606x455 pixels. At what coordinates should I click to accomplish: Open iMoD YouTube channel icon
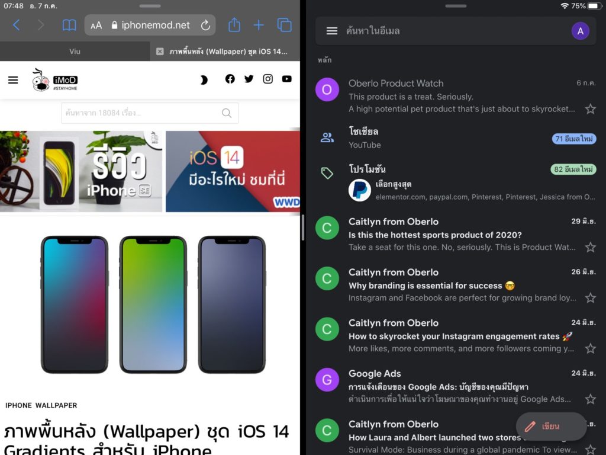tap(287, 79)
